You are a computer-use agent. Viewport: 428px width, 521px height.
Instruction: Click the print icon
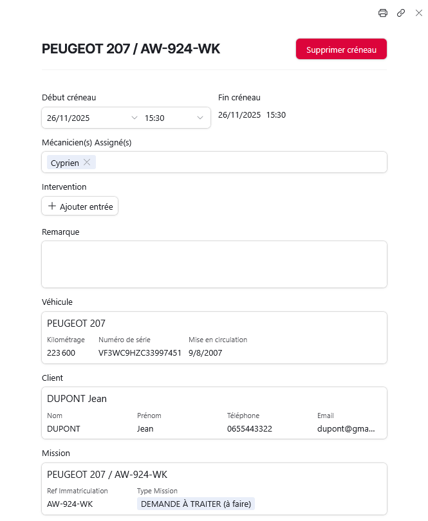(383, 13)
